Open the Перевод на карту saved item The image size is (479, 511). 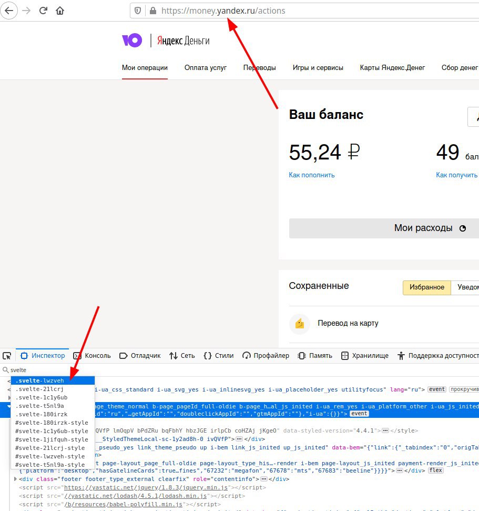348,323
